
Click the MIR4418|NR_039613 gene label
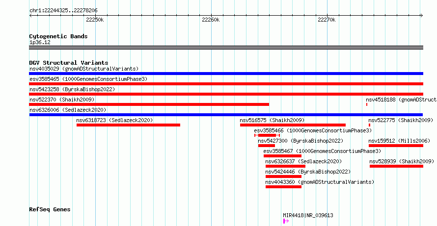(308, 215)
